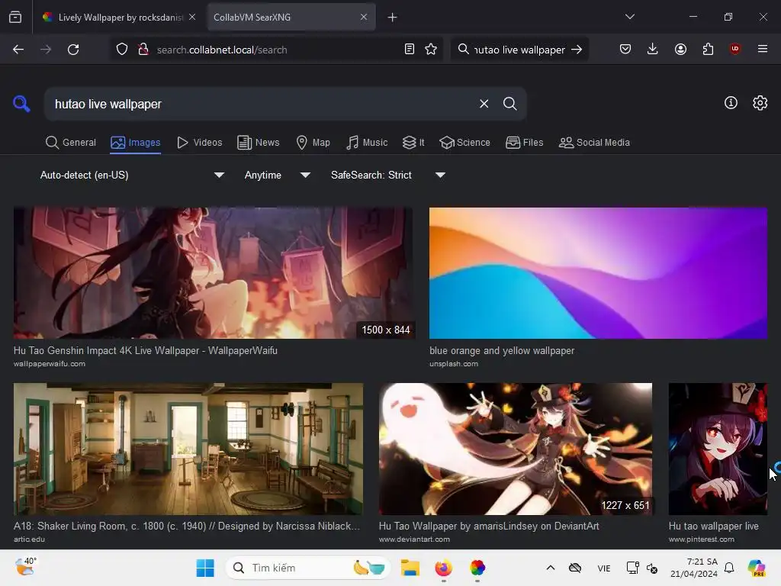Clear the SearXNG search query
Viewport: 781px width, 586px height.
coord(484,104)
